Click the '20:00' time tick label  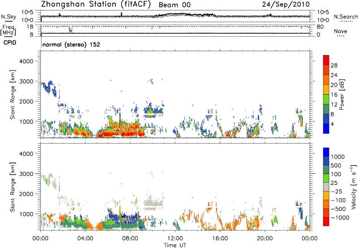pyautogui.click(x=264, y=239)
